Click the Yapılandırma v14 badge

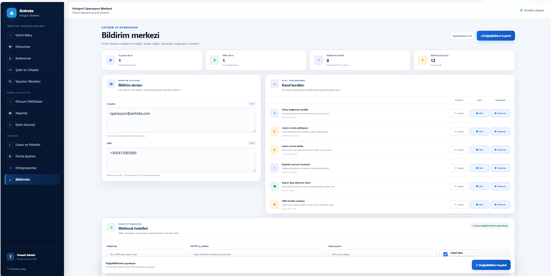[462, 36]
